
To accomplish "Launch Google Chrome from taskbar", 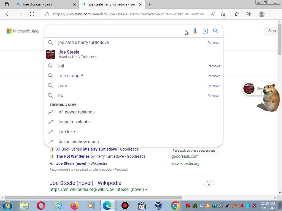I will coord(175,206).
